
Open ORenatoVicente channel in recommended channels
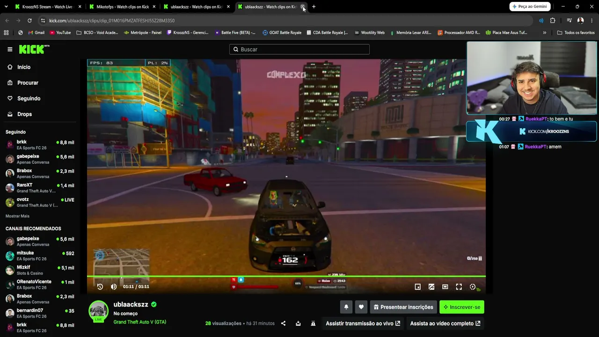click(x=40, y=284)
